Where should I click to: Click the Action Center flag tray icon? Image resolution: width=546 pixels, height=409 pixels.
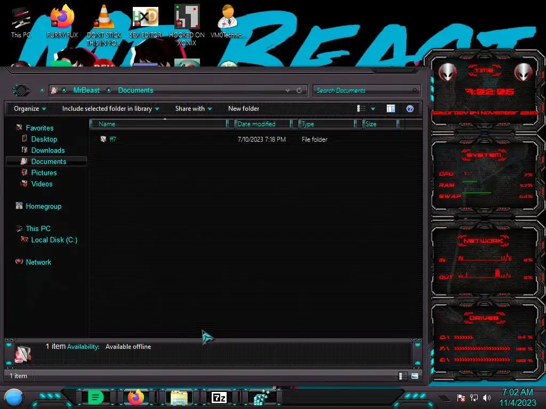point(461,397)
